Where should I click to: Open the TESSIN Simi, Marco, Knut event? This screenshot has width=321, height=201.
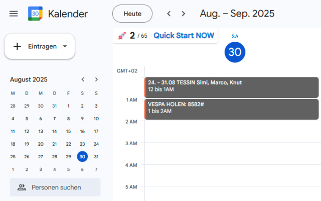click(231, 86)
